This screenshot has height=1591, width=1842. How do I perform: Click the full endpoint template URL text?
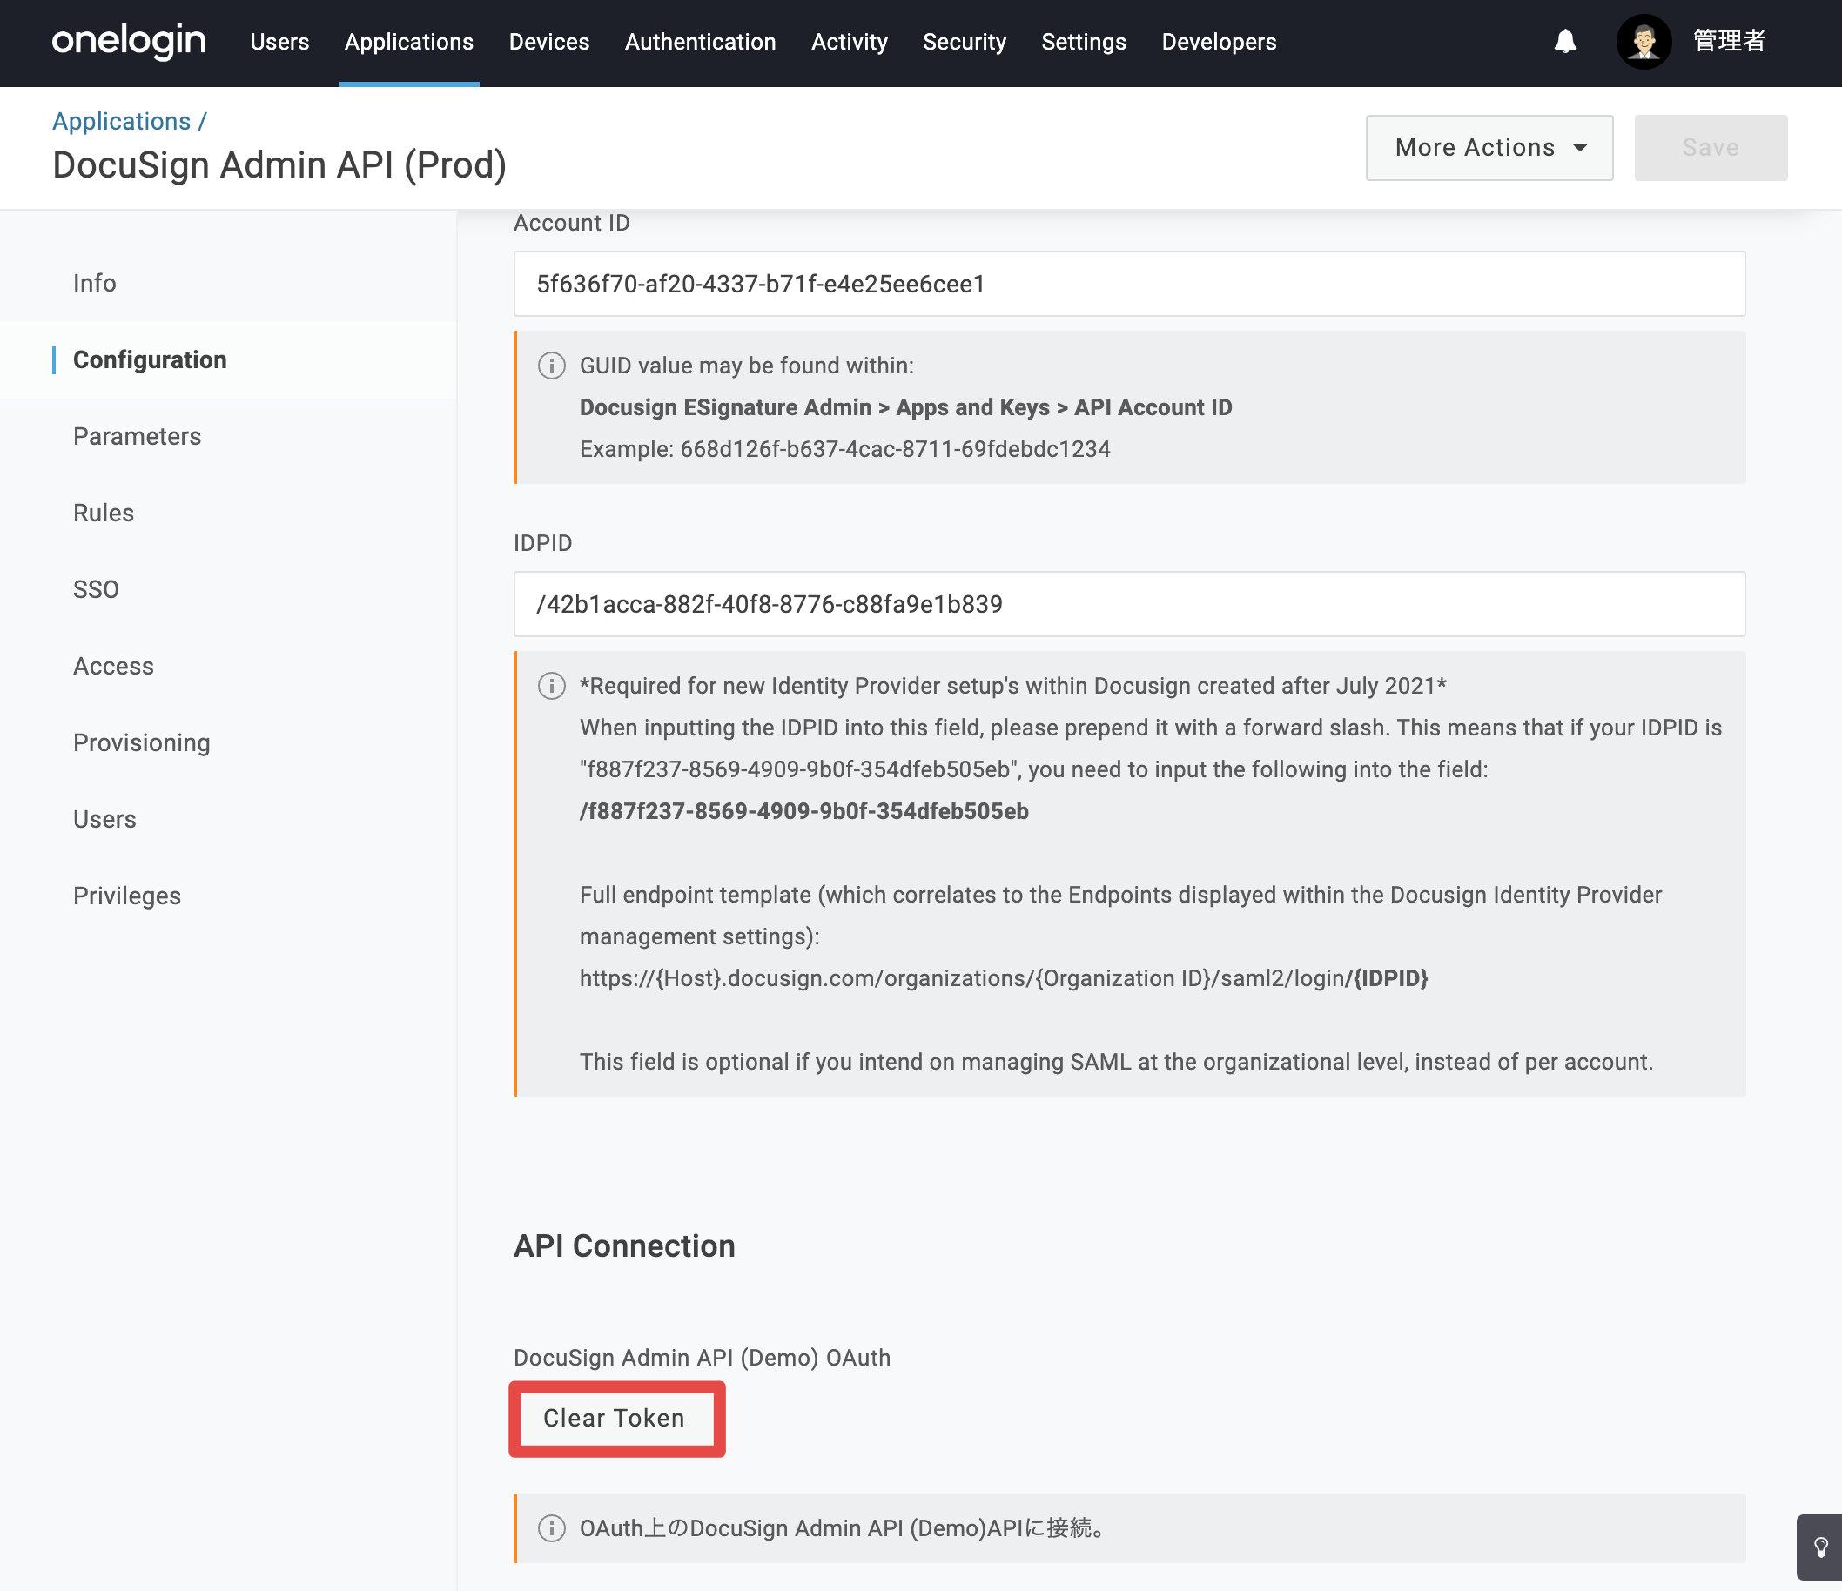(x=1003, y=978)
